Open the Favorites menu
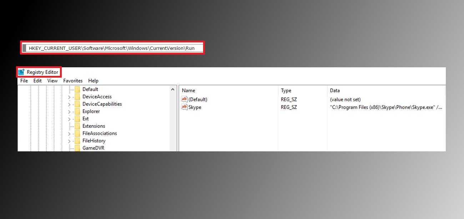 (x=73, y=81)
